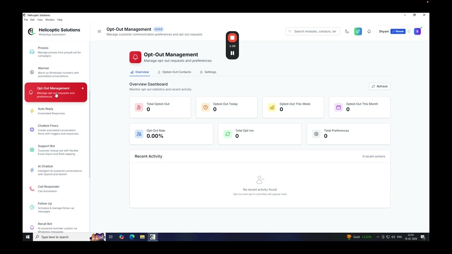The width and height of the screenshot is (452, 254).
Task: Open Call Responder phone icon
Action: pyautogui.click(x=32, y=189)
